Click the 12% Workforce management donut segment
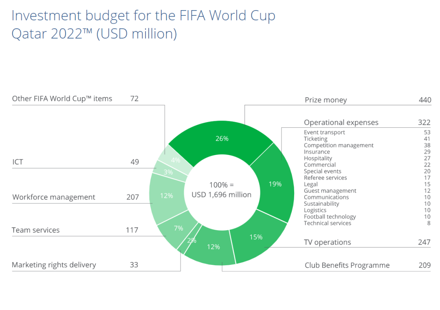Image resolution: width=440 pixels, height=310 pixels. click(x=166, y=196)
